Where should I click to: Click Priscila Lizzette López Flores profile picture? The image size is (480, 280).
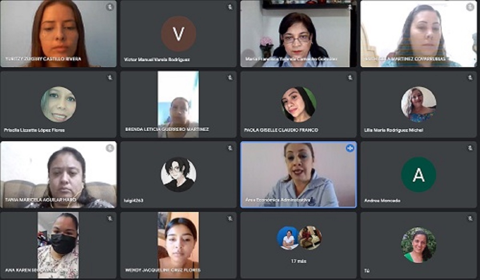[x=58, y=104]
